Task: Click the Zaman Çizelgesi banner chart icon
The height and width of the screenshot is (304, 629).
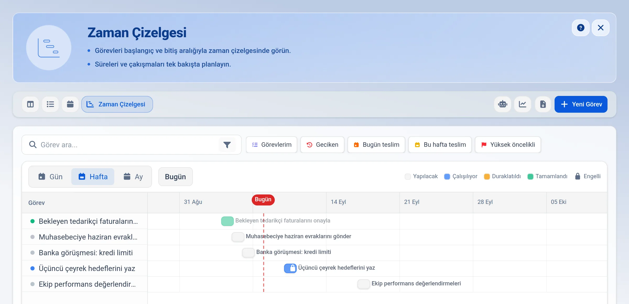Action: [x=49, y=48]
